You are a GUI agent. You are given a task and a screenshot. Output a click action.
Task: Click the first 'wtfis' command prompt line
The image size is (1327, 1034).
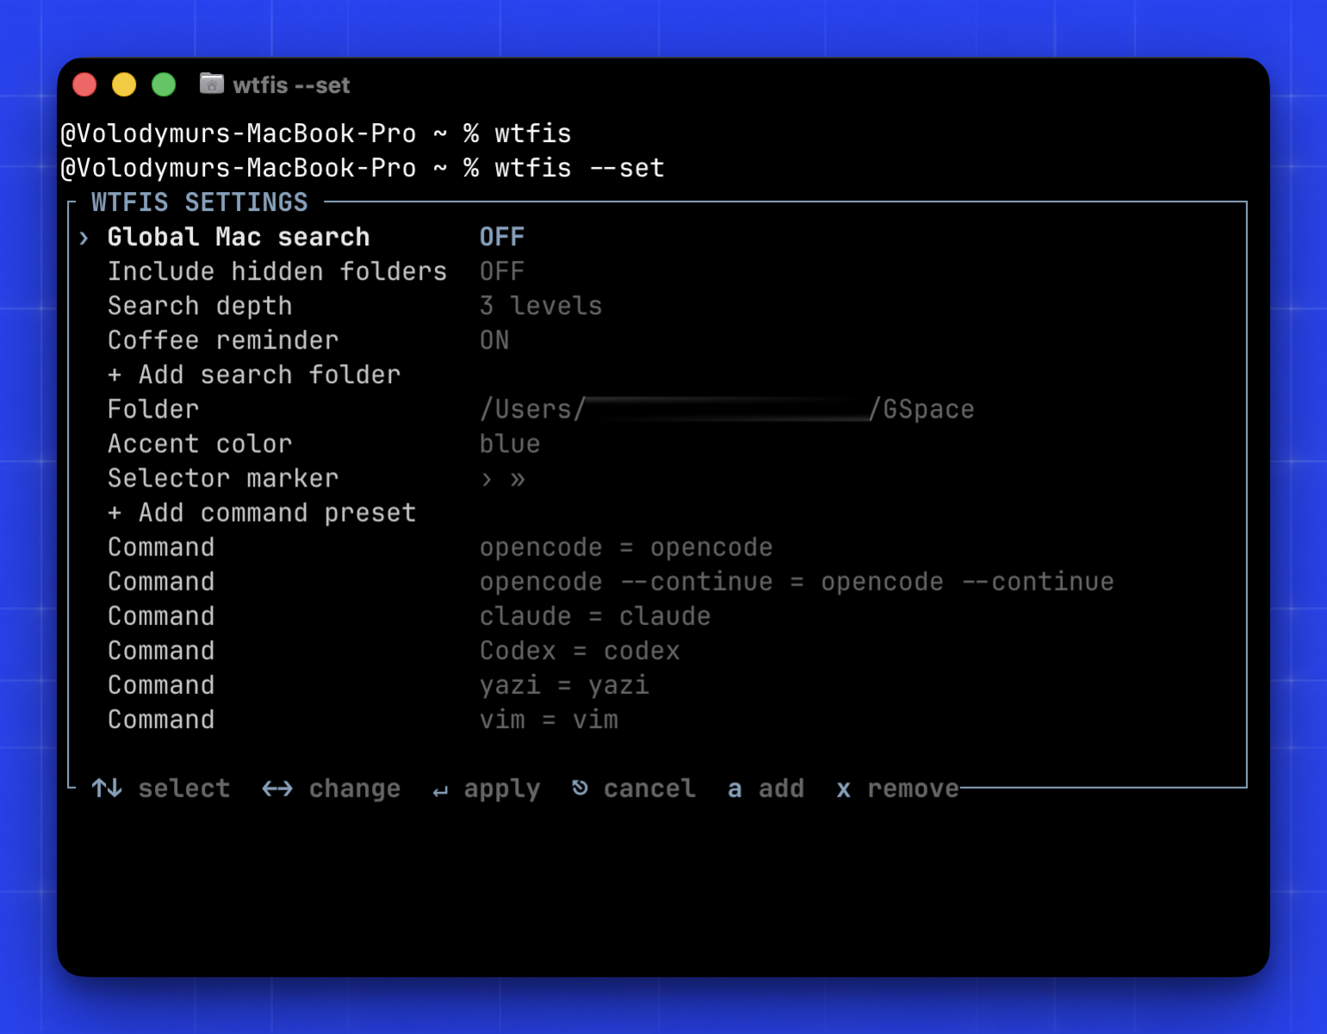click(316, 133)
